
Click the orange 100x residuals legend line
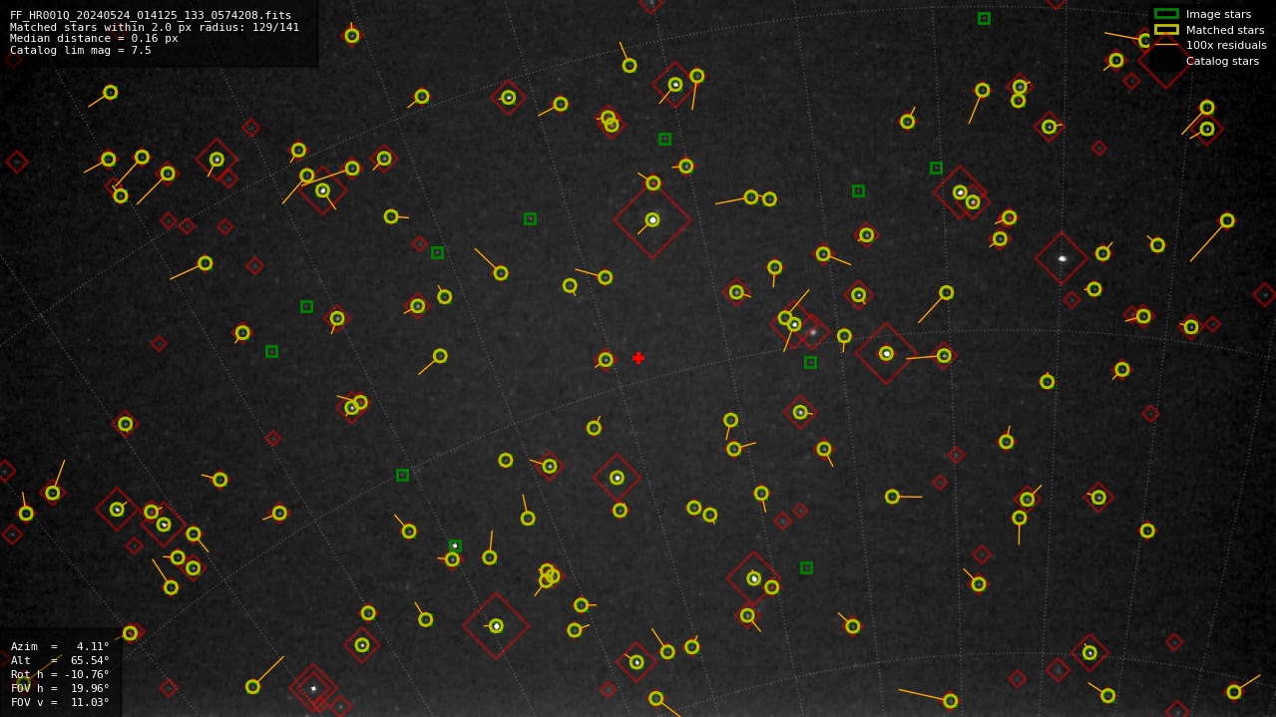pos(1166,45)
